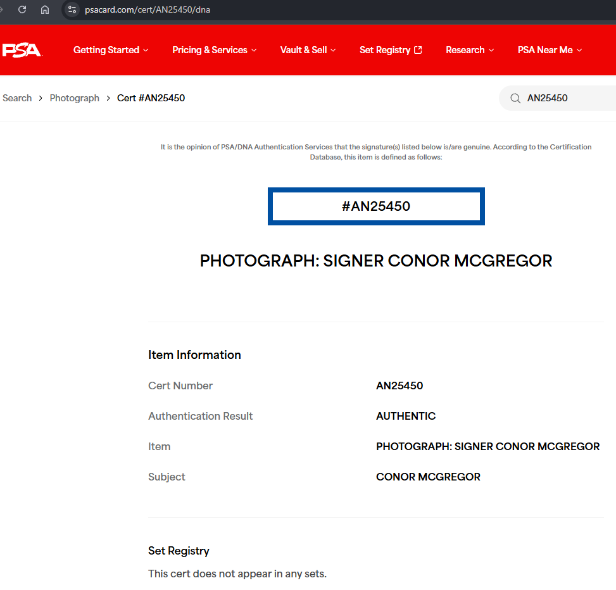Click the #AN25450 certificate number box

click(376, 206)
